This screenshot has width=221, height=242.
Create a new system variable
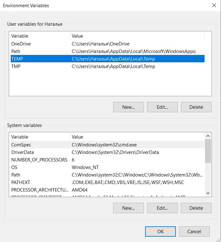[x=128, y=208]
